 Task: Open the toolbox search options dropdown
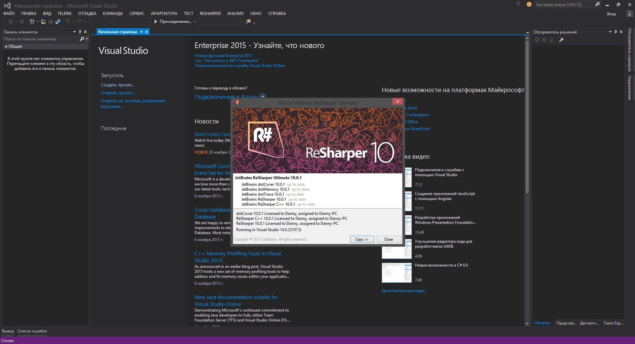tap(87, 39)
